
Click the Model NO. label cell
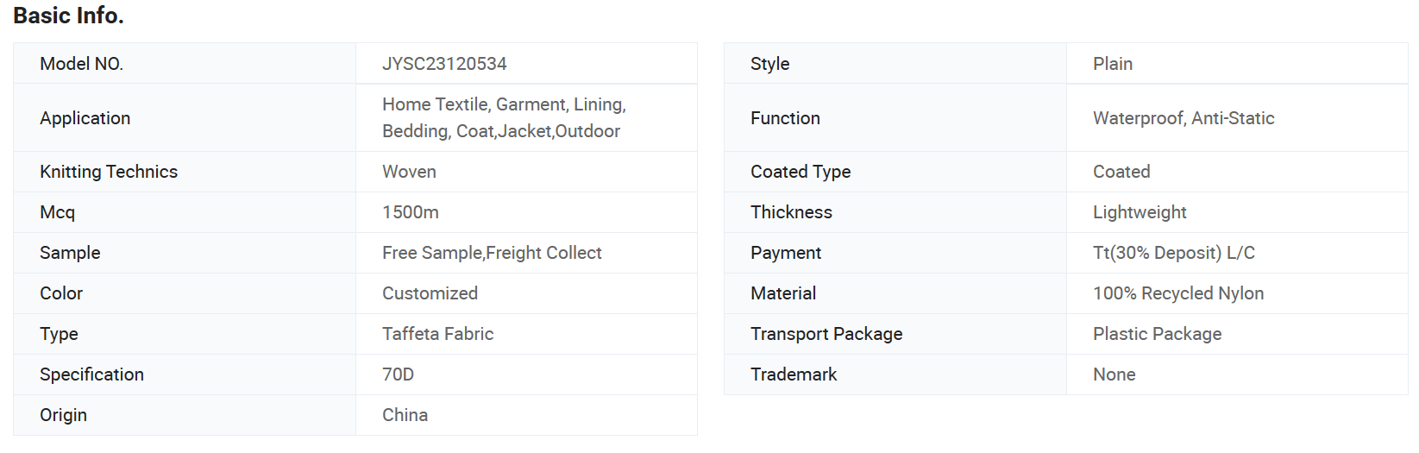[x=185, y=64]
